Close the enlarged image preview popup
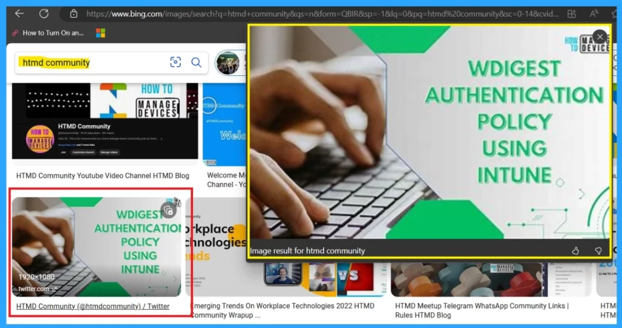Screen dimensions: 622x328 click(x=600, y=37)
